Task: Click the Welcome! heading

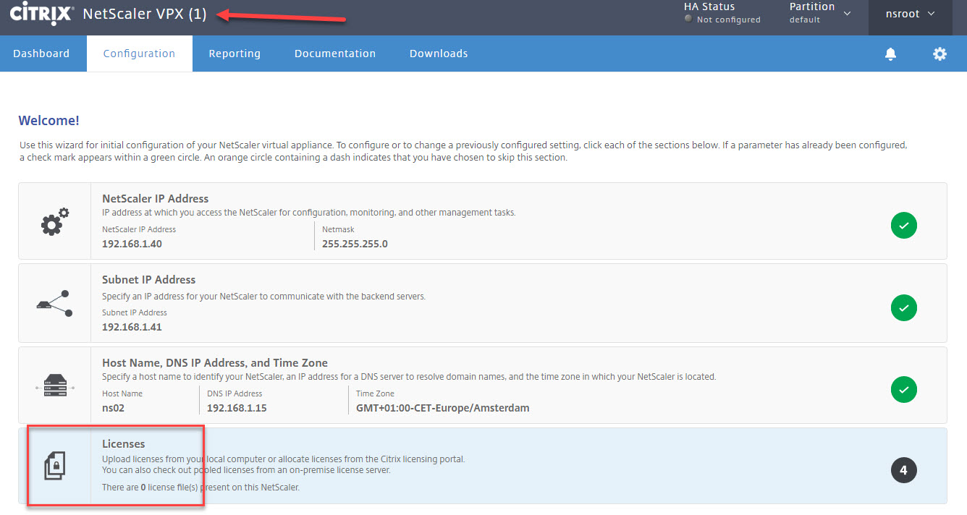Action: [49, 121]
